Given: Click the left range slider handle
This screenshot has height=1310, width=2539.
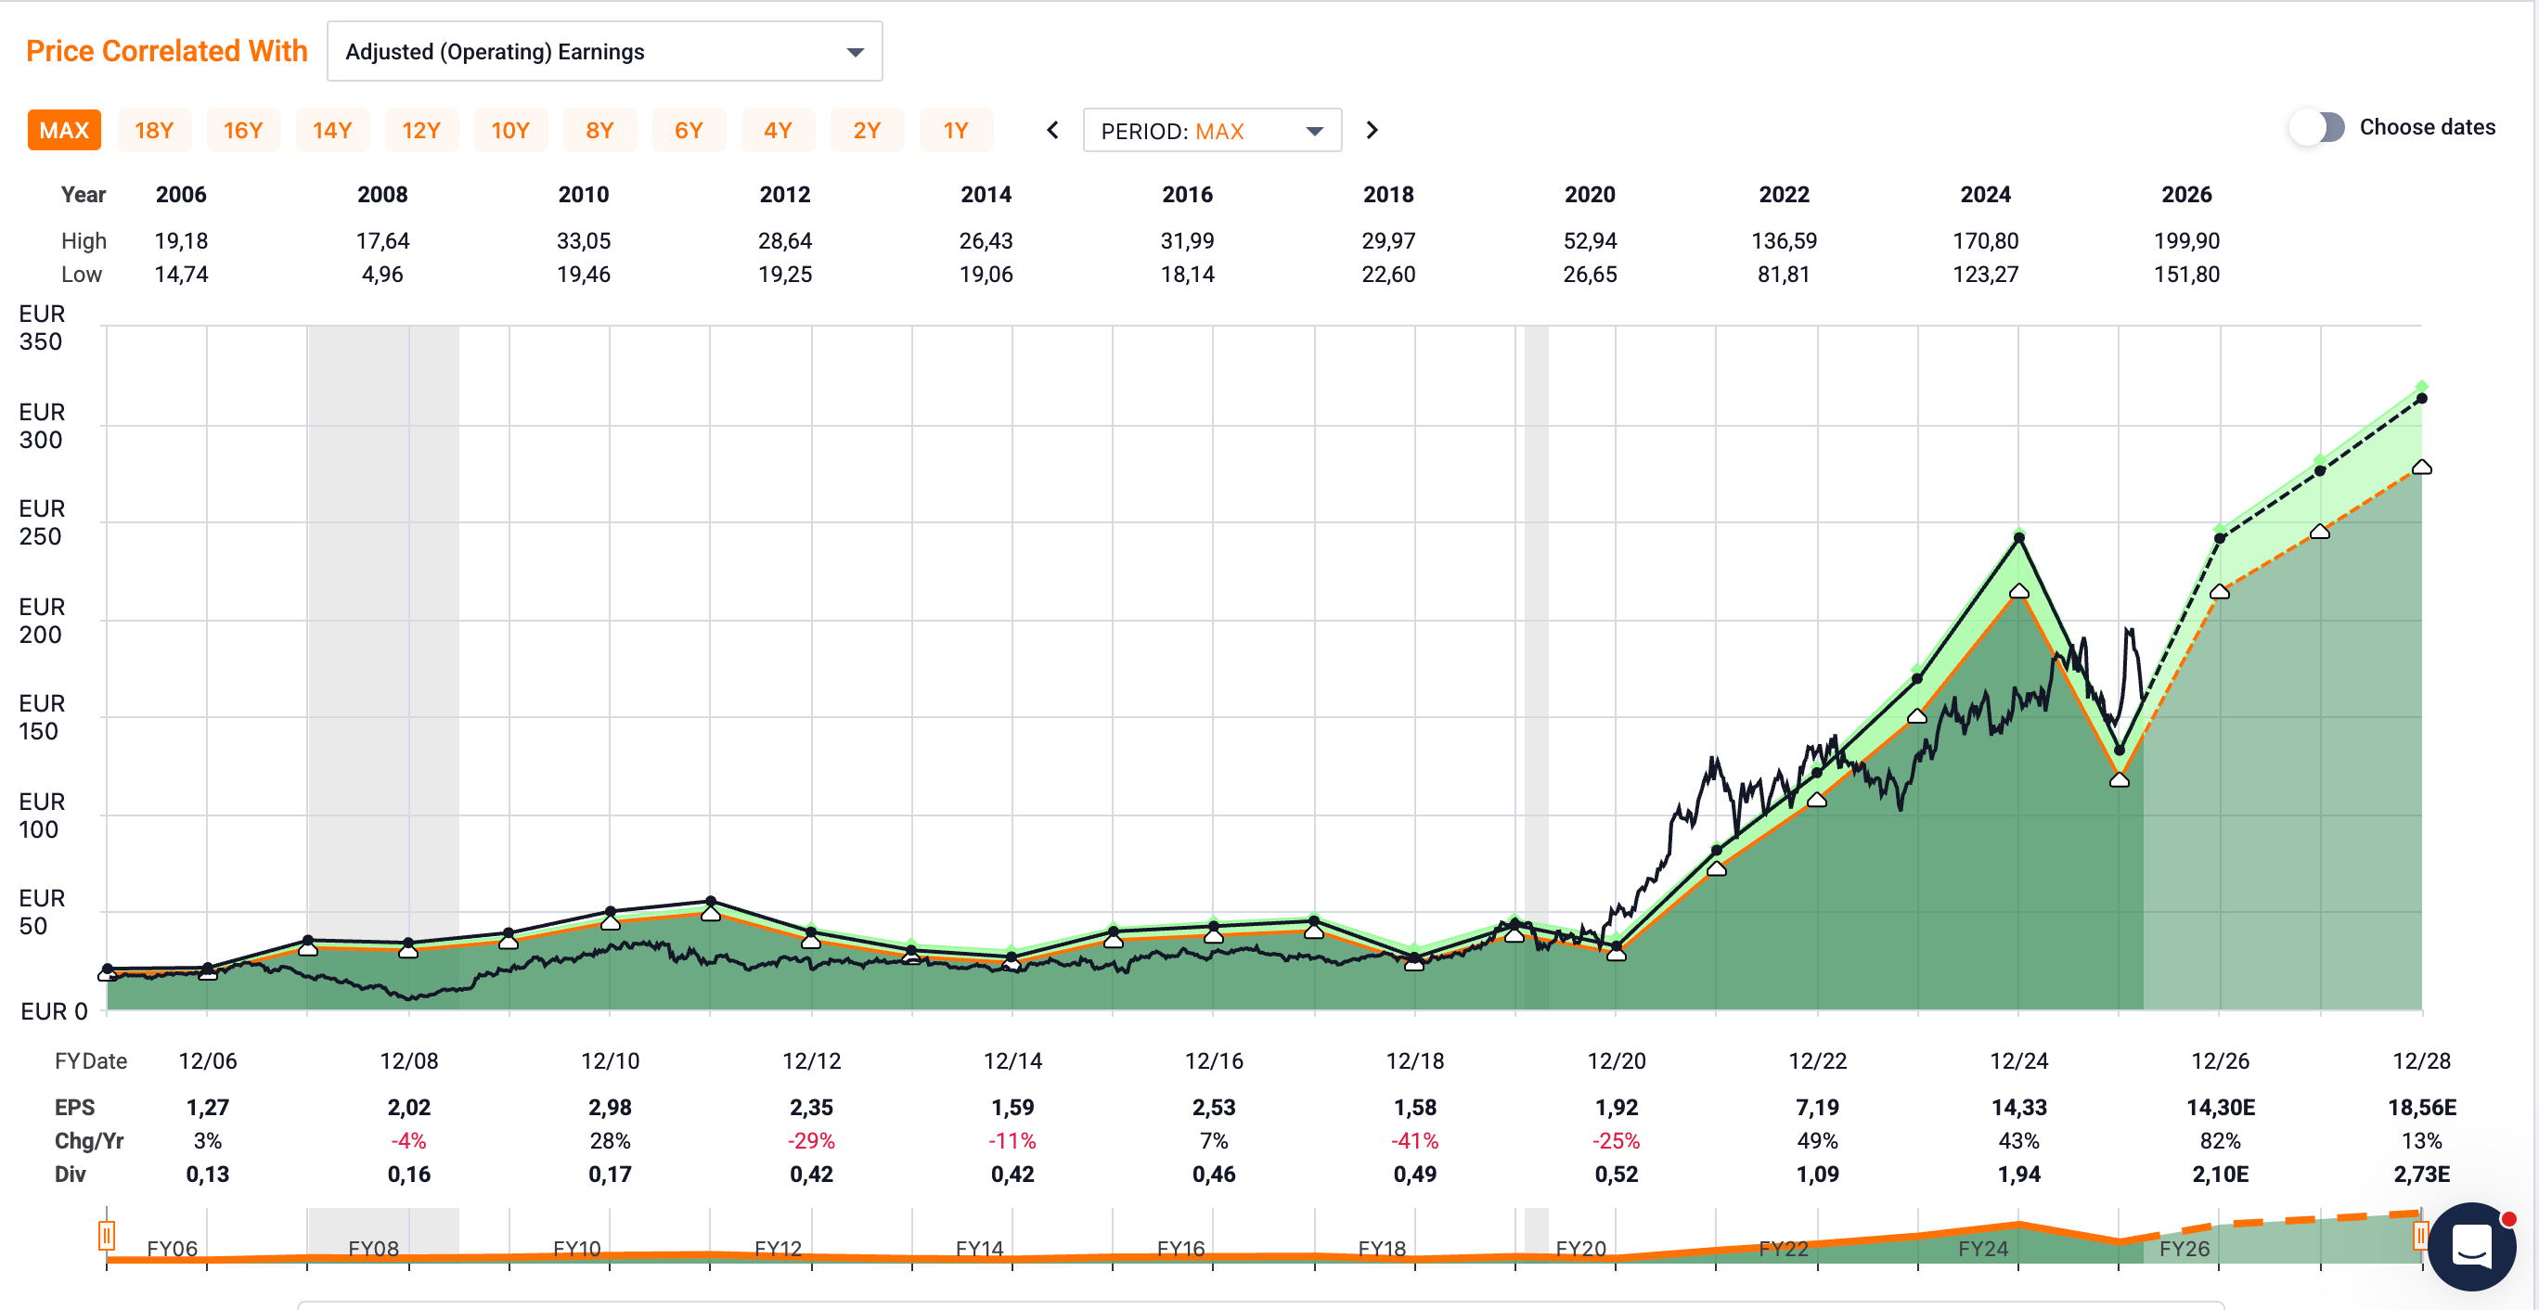Looking at the screenshot, I should coord(107,1234).
